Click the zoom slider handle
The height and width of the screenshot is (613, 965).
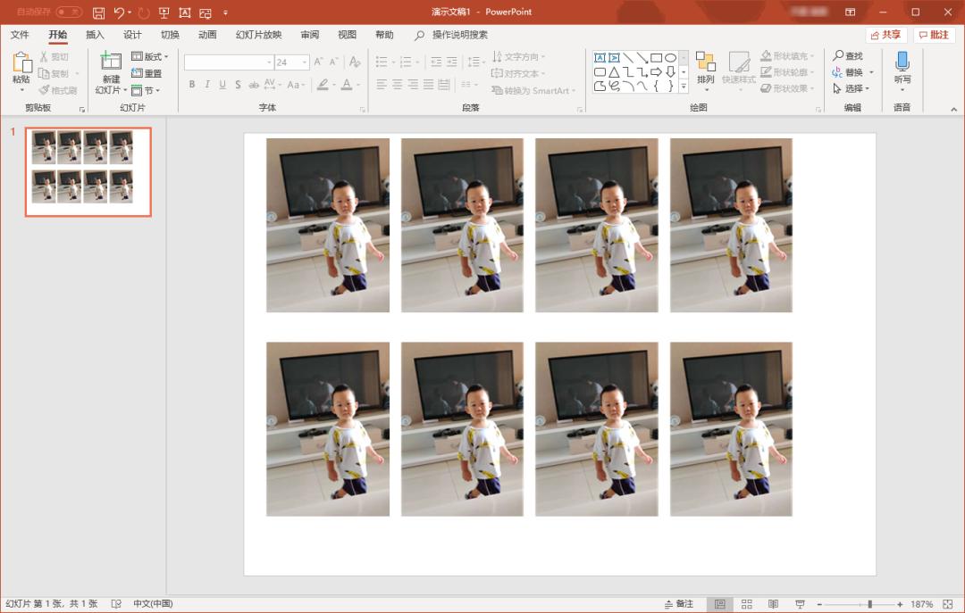869,604
